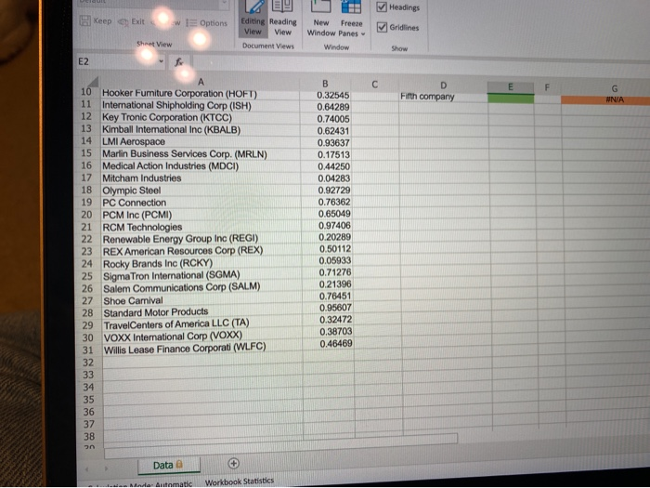Select cell Medical Action Industries (MDCI)
This screenshot has height=488, width=650.
point(201,166)
